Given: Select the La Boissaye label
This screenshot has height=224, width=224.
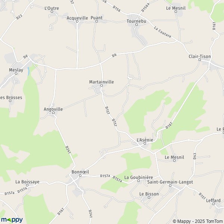Looking at the screenshot, I should tap(27, 182).
